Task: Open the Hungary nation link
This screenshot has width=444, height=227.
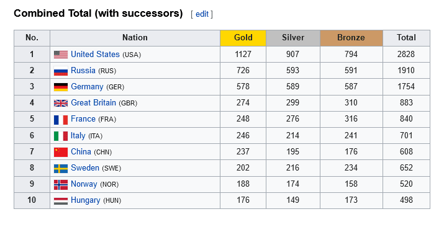Action: point(86,200)
